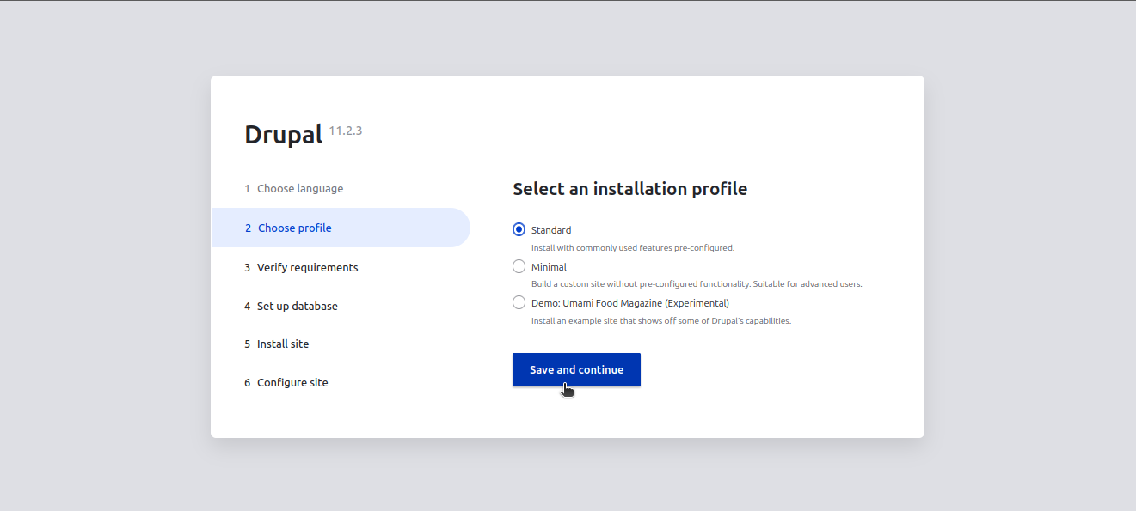Image resolution: width=1136 pixels, height=511 pixels.
Task: Select the Standard installation profile
Action: point(519,229)
